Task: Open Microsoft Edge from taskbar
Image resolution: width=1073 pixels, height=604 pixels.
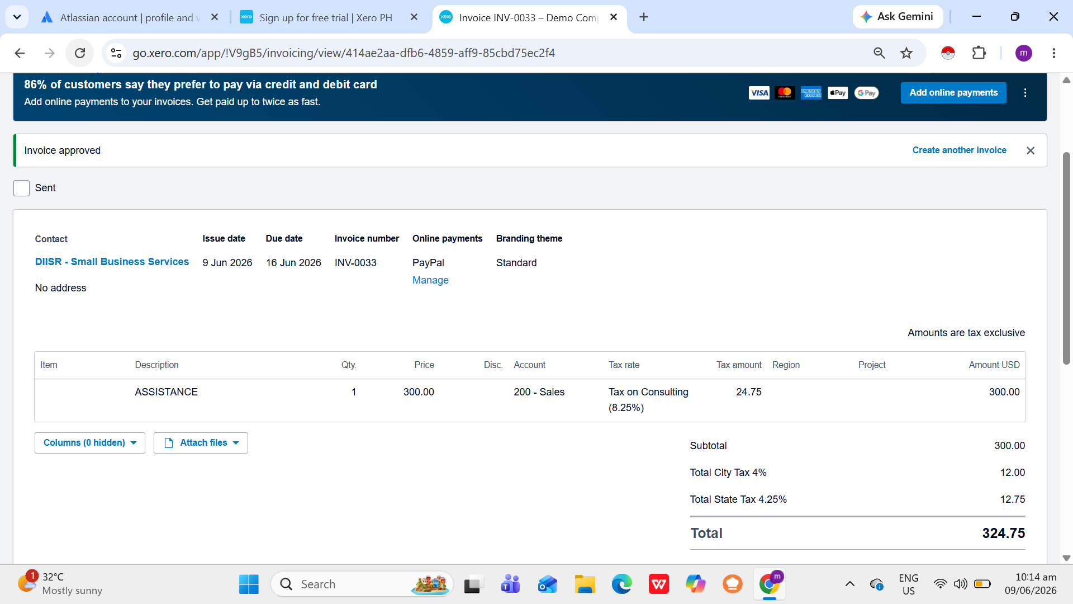Action: click(x=621, y=584)
